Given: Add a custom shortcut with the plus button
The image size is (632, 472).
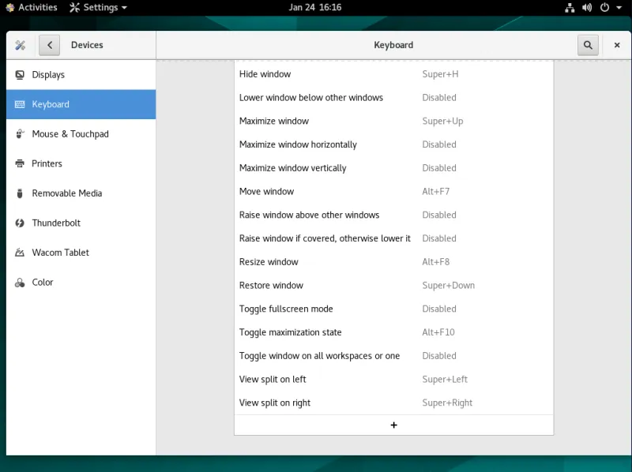Looking at the screenshot, I should pos(393,425).
